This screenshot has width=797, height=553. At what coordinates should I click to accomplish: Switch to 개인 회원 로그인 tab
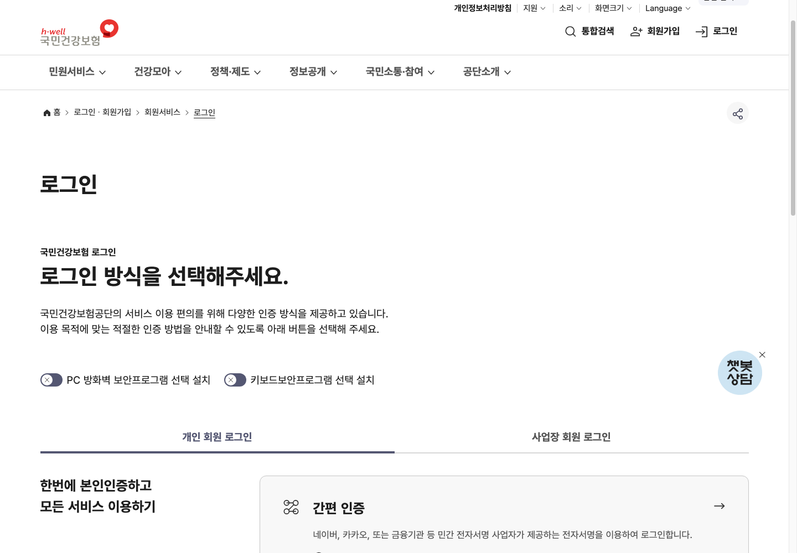218,437
